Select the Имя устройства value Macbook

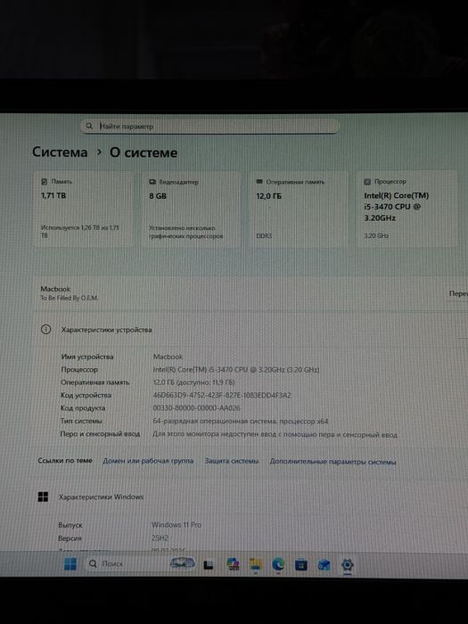point(168,357)
